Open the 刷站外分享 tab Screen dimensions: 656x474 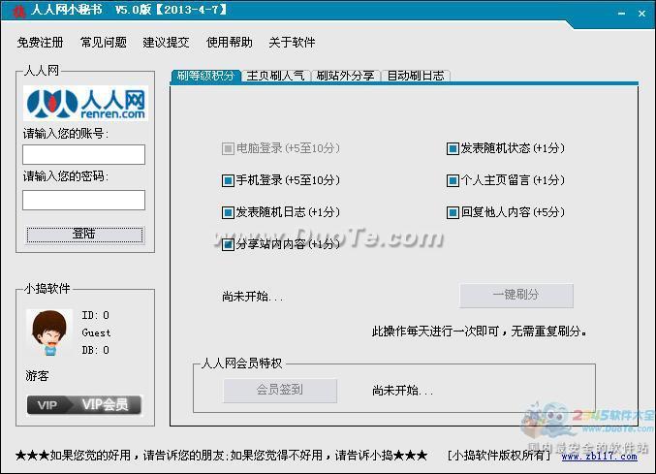pos(345,76)
